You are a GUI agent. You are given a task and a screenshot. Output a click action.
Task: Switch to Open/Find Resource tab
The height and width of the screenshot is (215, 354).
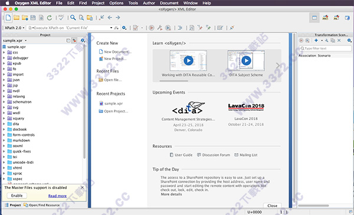42,205
